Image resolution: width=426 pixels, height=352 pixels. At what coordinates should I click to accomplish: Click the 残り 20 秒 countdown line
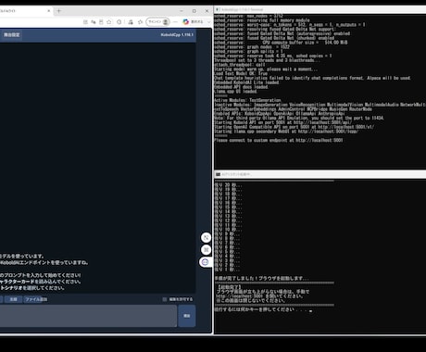(228, 185)
